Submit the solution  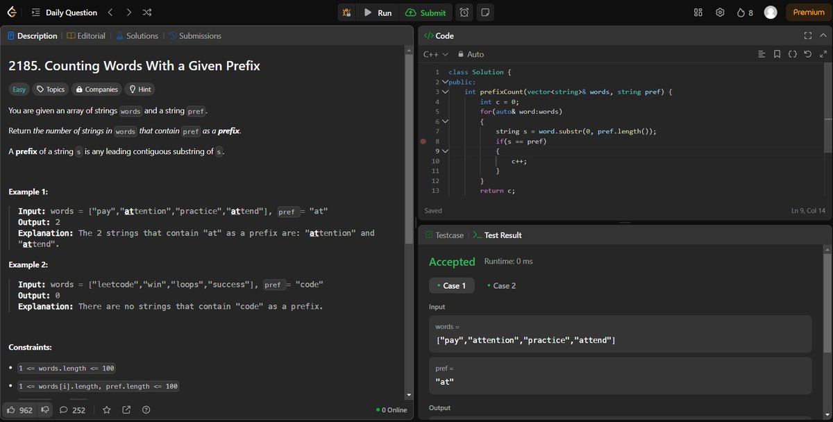pyautogui.click(x=426, y=12)
